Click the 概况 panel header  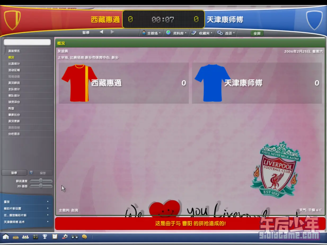[x=190, y=43]
